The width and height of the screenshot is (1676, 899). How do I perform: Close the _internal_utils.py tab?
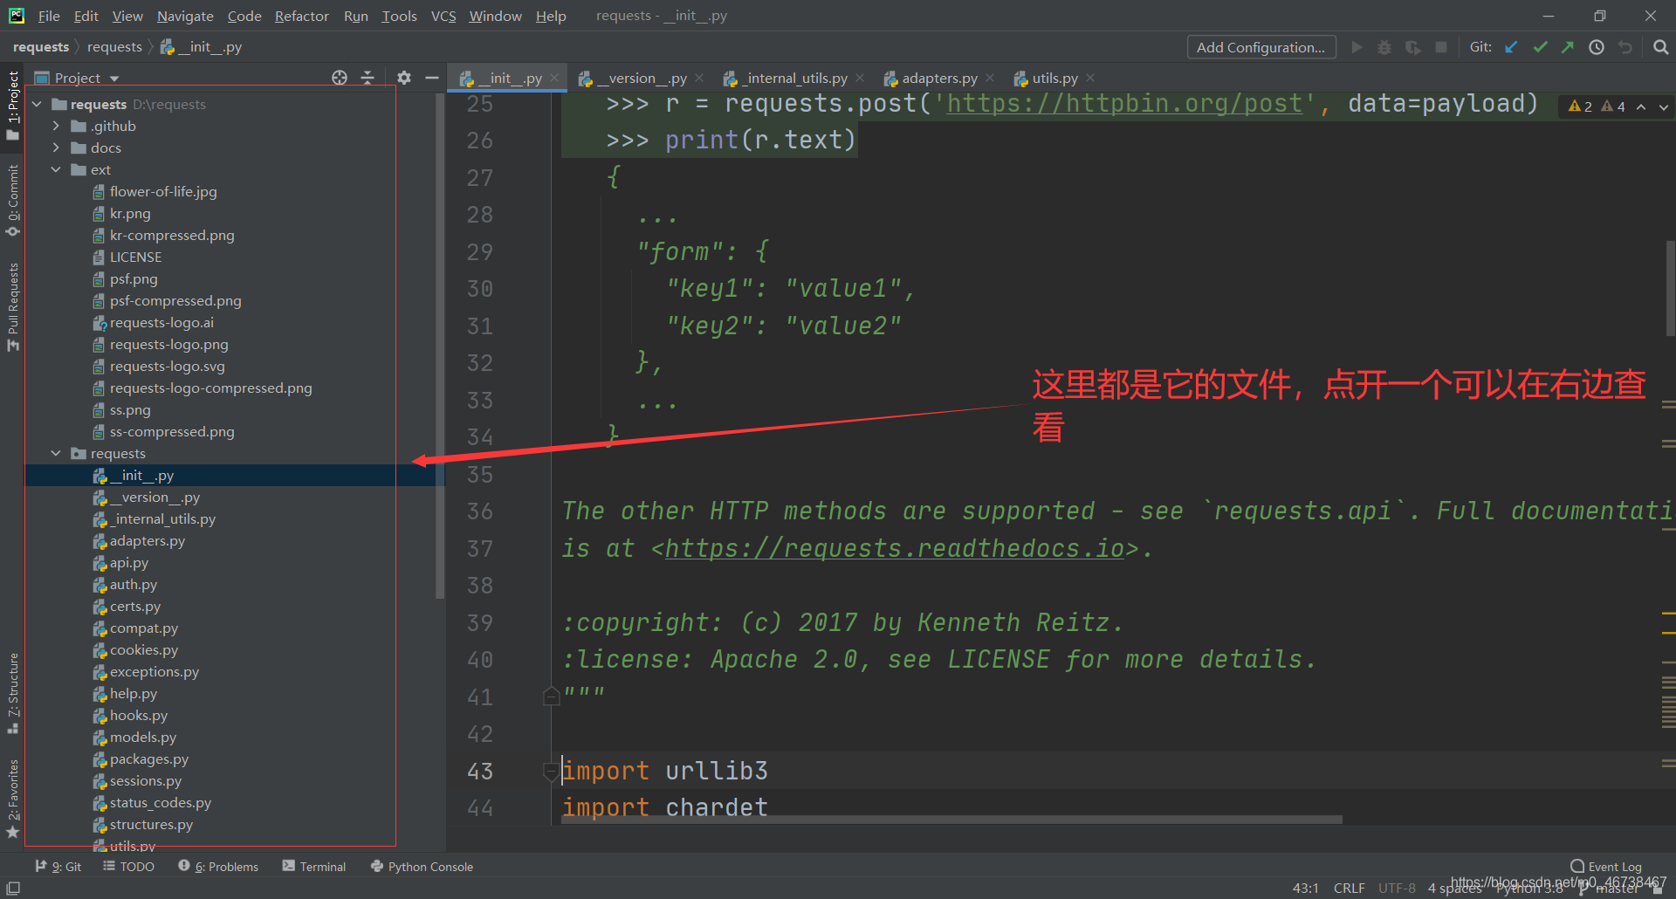pyautogui.click(x=860, y=78)
